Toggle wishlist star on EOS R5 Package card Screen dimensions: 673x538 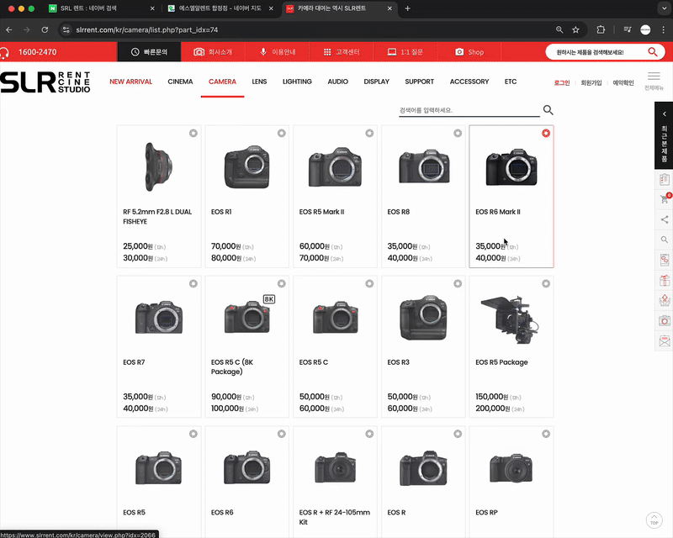[x=545, y=283]
